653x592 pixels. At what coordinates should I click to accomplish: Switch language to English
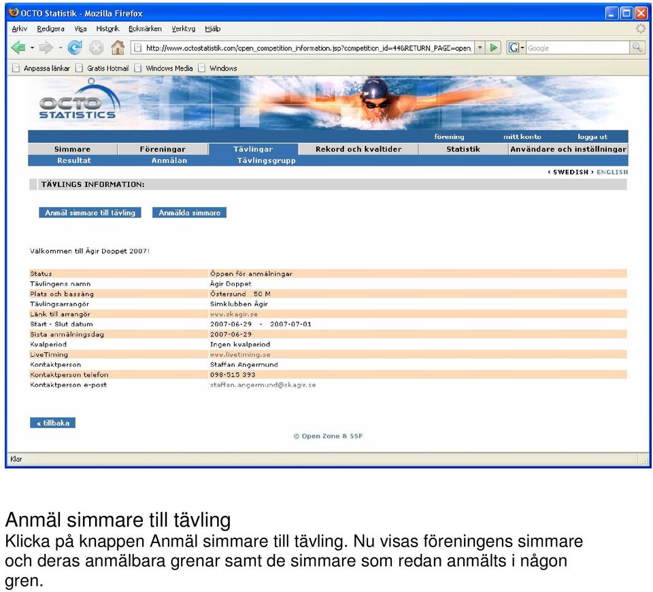click(612, 172)
